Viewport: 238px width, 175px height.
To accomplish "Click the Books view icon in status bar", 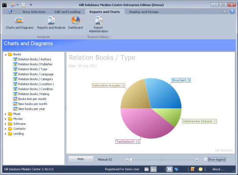I will [x=169, y=169].
